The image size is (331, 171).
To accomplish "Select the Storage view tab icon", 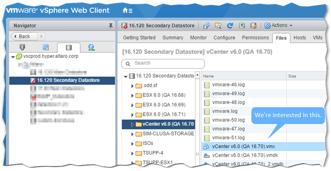I will click(69, 47).
